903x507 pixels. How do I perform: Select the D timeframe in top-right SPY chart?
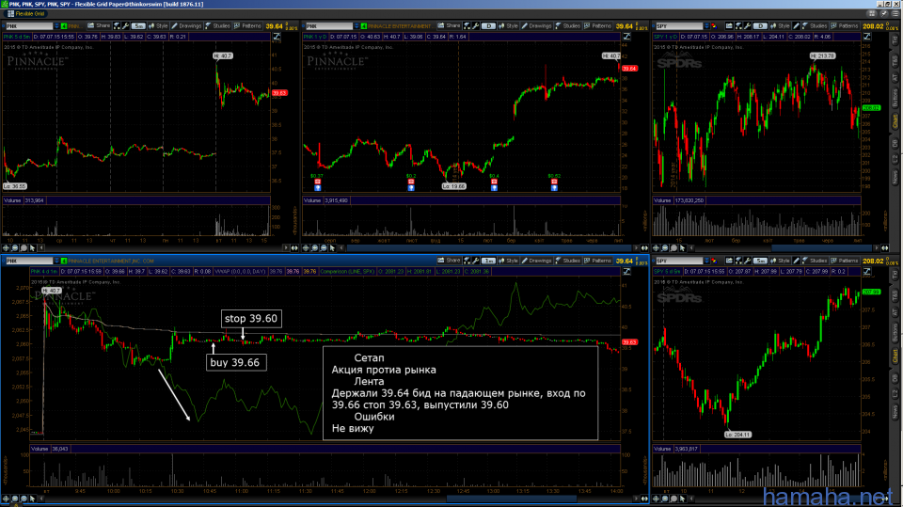tap(760, 26)
